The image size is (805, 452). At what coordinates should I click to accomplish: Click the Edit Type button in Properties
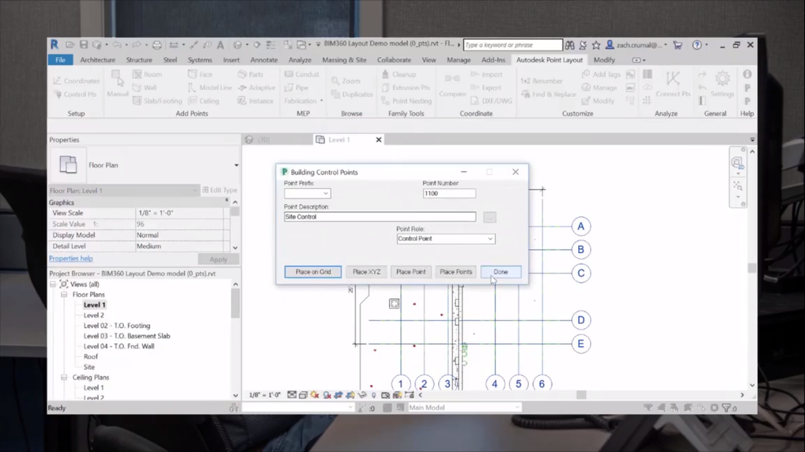click(220, 190)
